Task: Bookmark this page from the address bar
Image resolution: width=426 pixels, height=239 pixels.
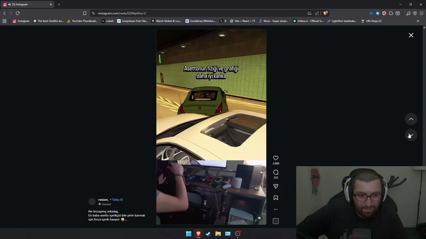Action: pyautogui.click(x=85, y=13)
